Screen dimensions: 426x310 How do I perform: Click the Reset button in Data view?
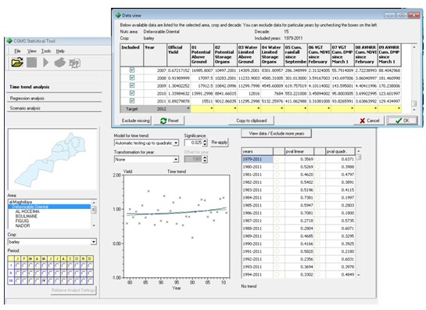(x=170, y=121)
